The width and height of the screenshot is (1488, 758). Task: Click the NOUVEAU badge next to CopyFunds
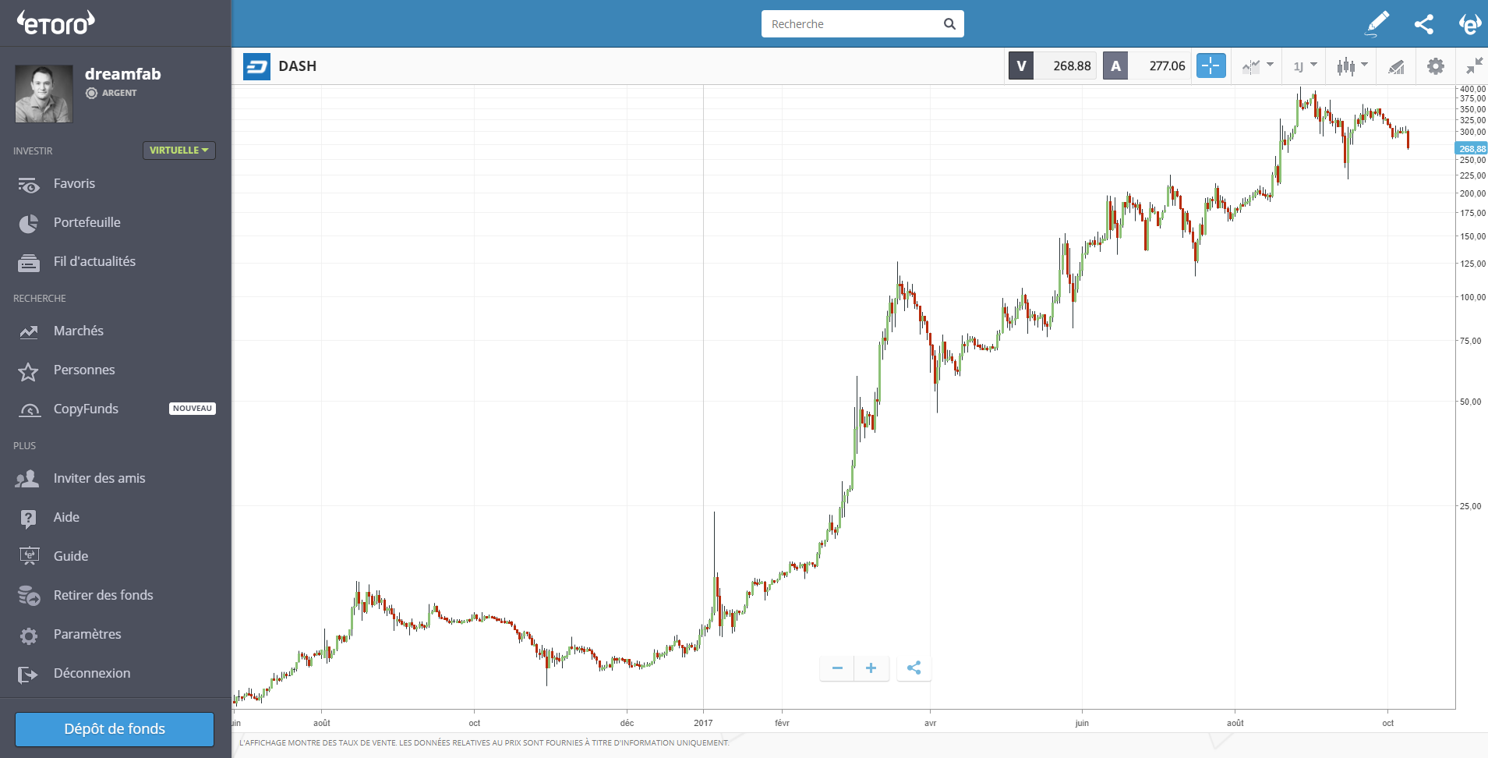193,409
